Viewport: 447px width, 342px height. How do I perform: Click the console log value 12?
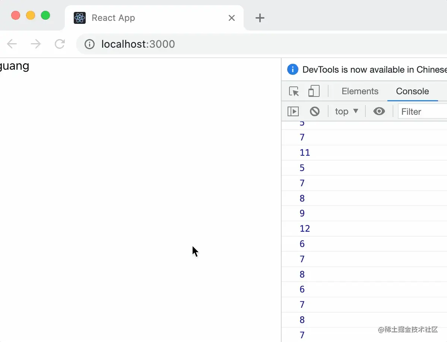tap(305, 228)
